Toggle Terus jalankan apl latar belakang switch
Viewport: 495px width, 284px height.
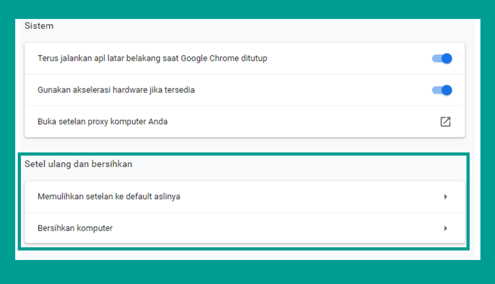coord(442,58)
